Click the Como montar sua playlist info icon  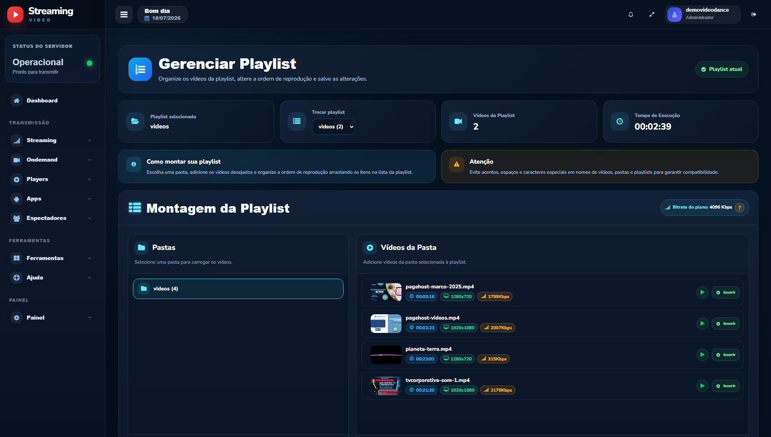tap(134, 164)
